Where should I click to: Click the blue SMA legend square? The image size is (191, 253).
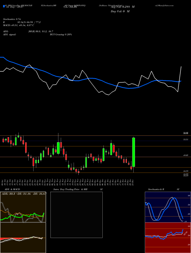[x=4, y=7]
